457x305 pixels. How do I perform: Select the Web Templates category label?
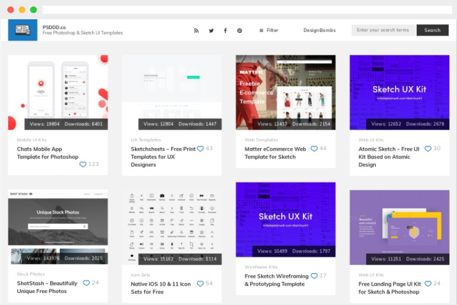(x=261, y=140)
